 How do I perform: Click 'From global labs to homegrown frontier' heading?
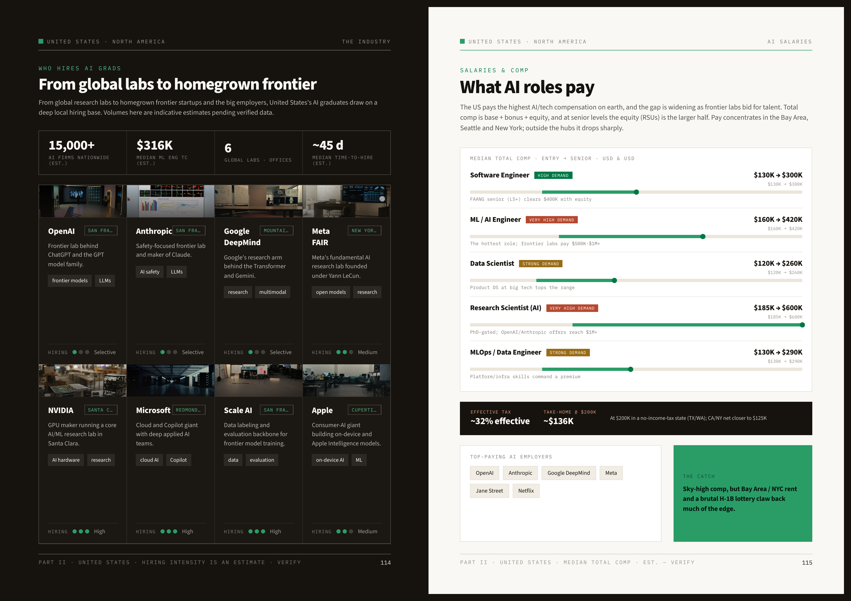(177, 84)
